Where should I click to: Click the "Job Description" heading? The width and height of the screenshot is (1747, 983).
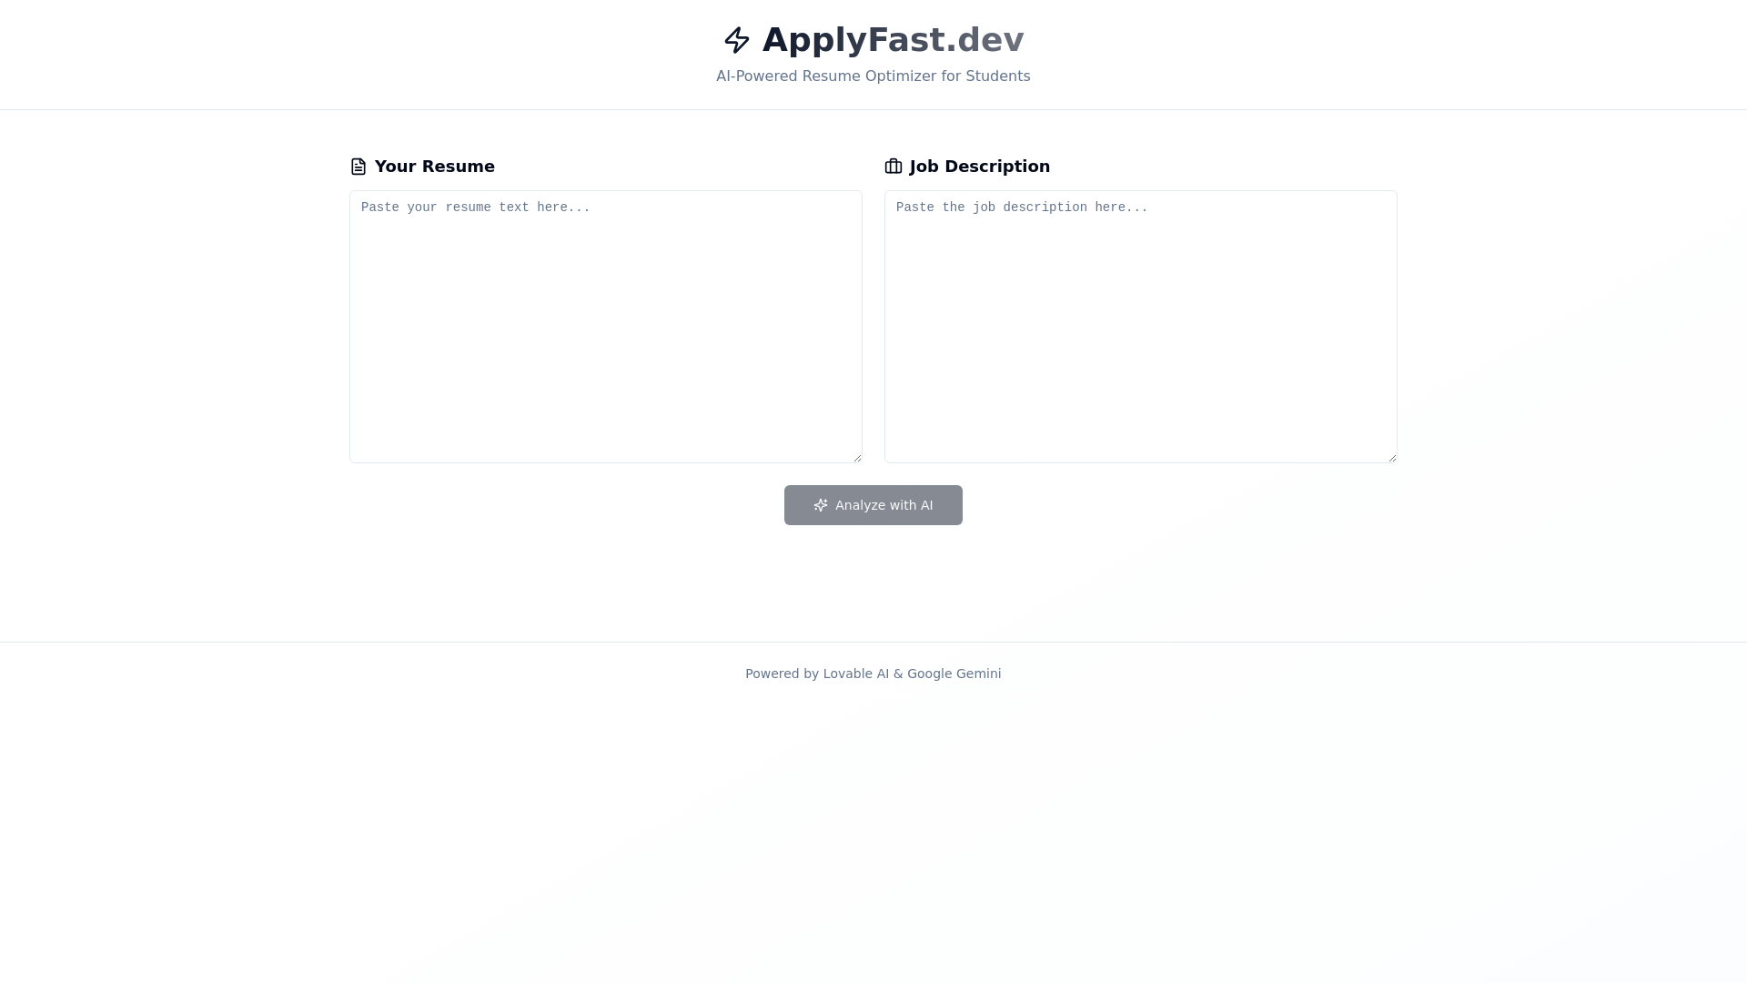point(980,167)
